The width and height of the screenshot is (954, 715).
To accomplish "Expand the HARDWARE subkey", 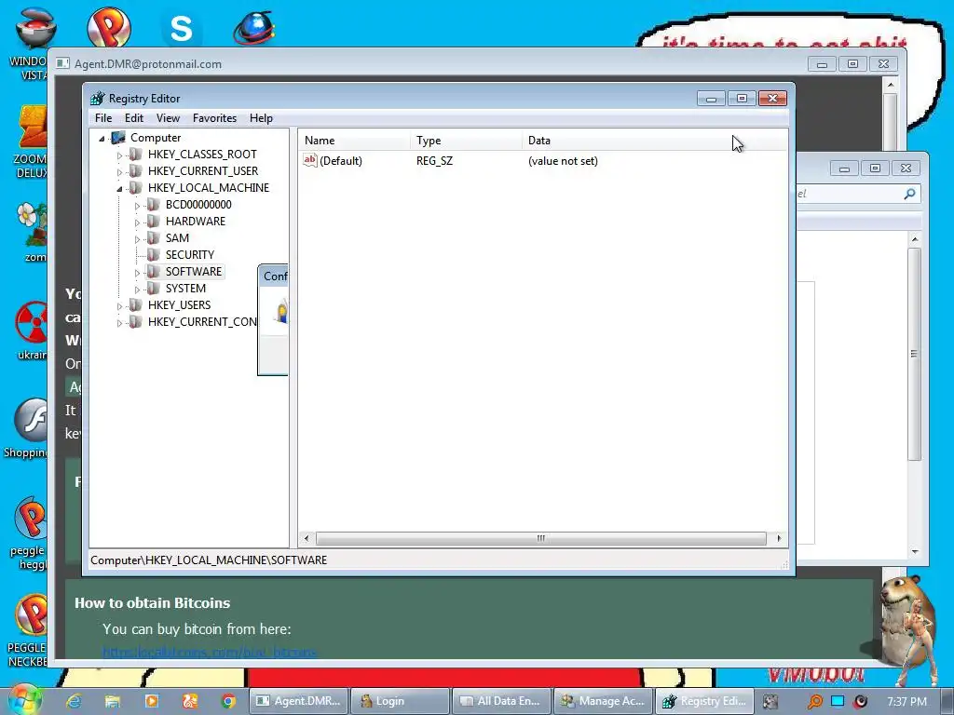I will tap(138, 223).
